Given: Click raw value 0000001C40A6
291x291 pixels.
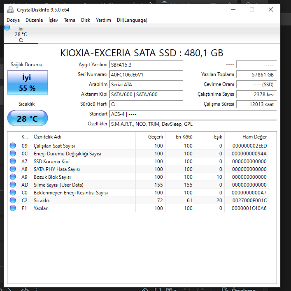Looking at the screenshot, I should click(x=249, y=208).
